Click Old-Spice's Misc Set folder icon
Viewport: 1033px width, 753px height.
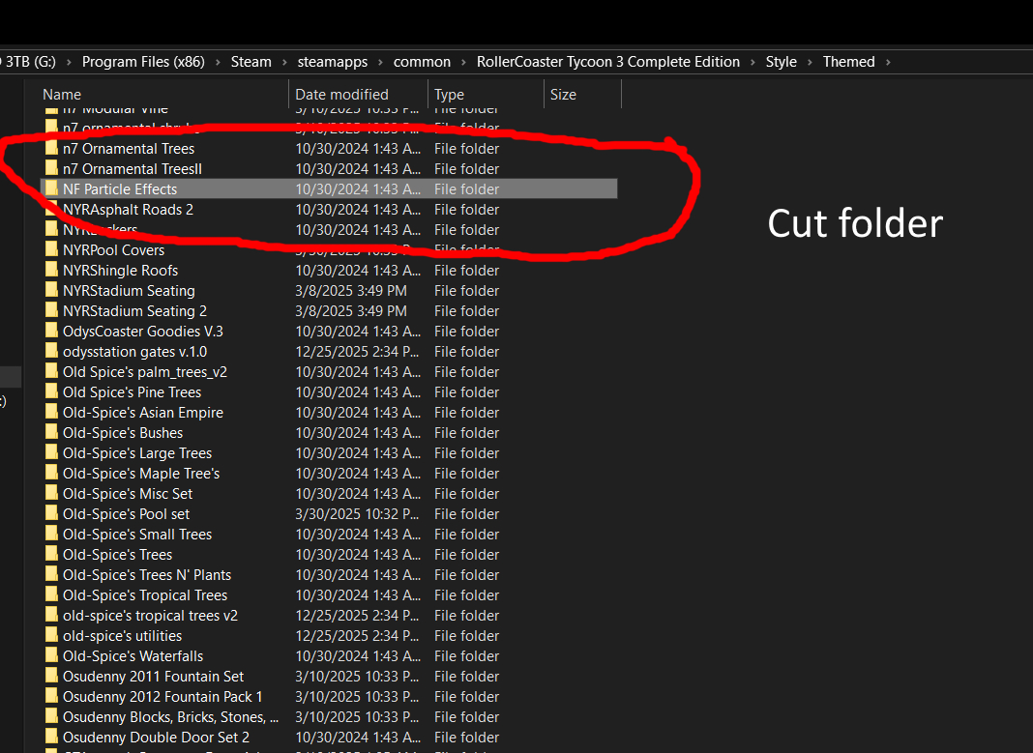point(51,494)
